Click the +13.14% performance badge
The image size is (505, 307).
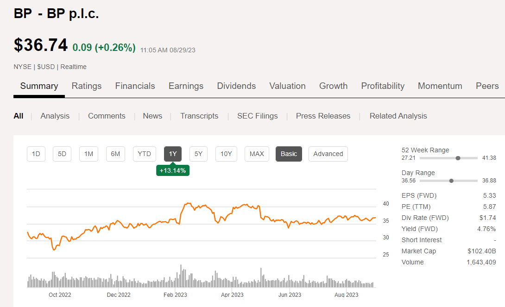tap(173, 170)
